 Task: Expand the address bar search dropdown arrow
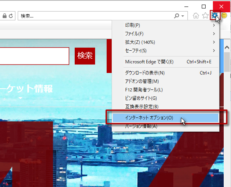click(182, 16)
